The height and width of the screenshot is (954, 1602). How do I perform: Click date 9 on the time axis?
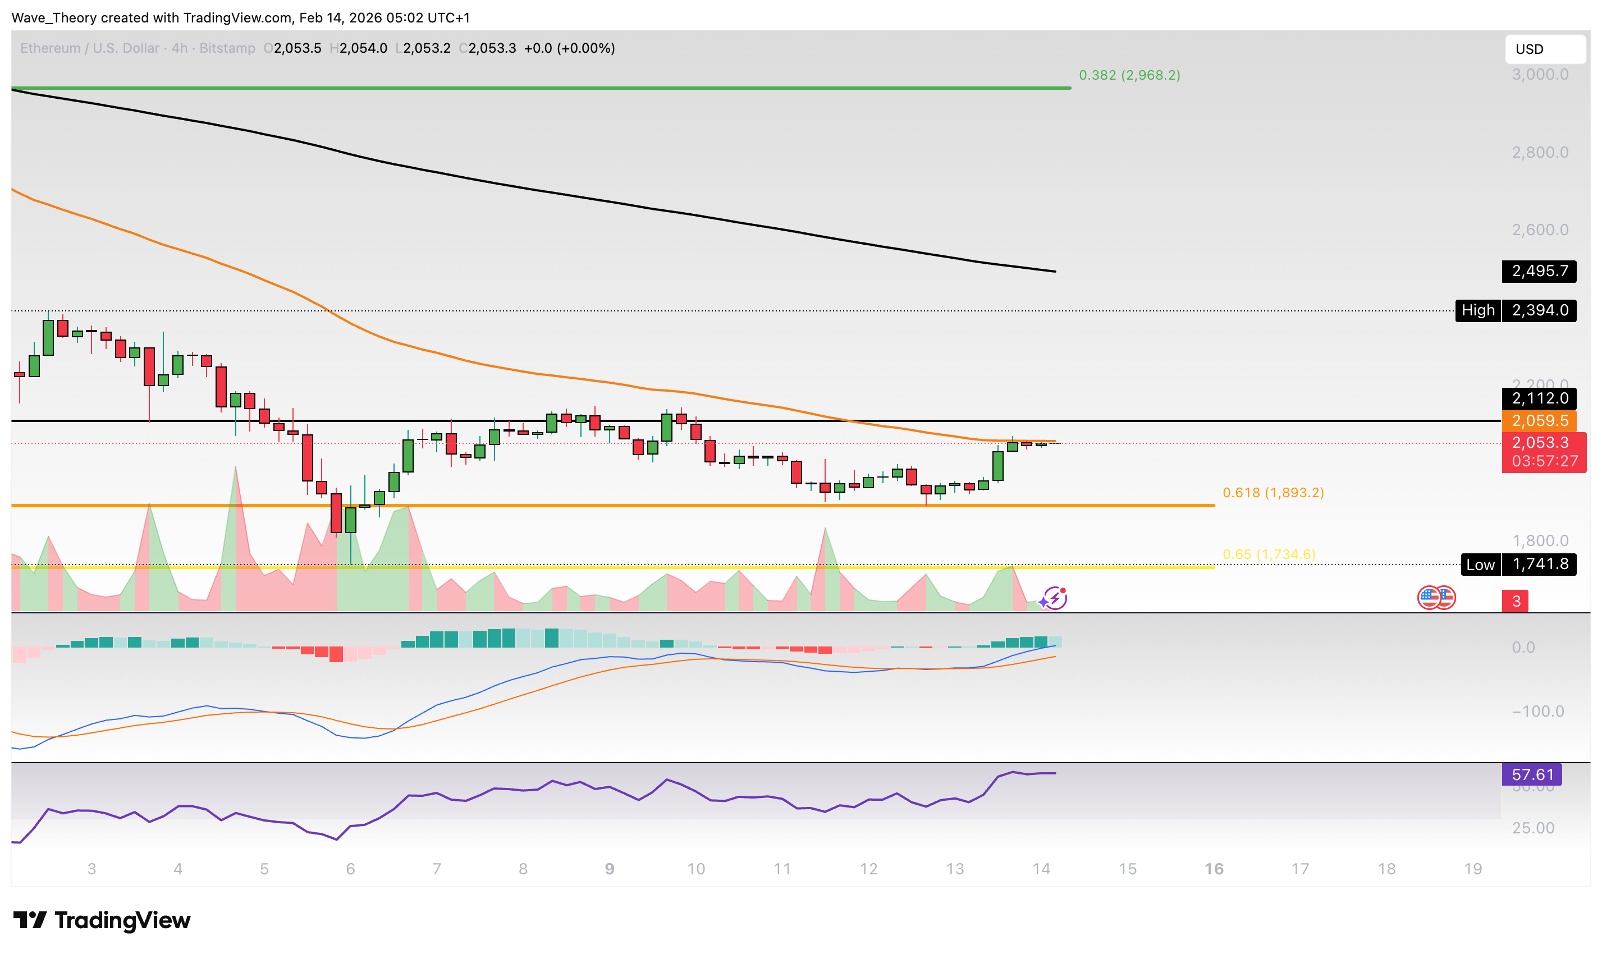pos(610,869)
